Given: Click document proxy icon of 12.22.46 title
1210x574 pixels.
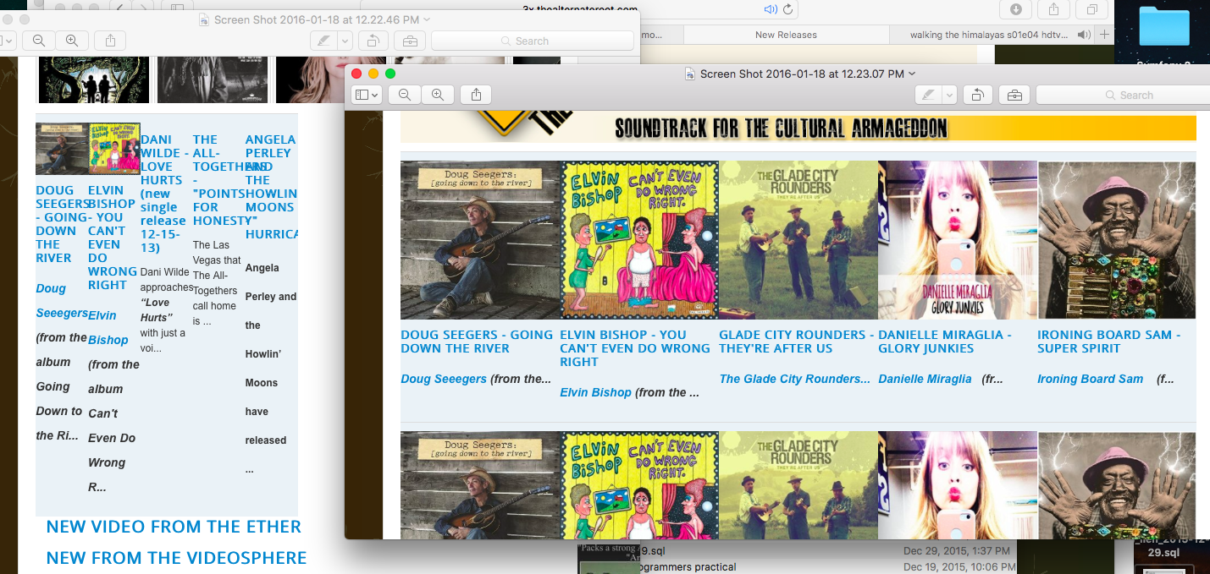Looking at the screenshot, I should (204, 19).
